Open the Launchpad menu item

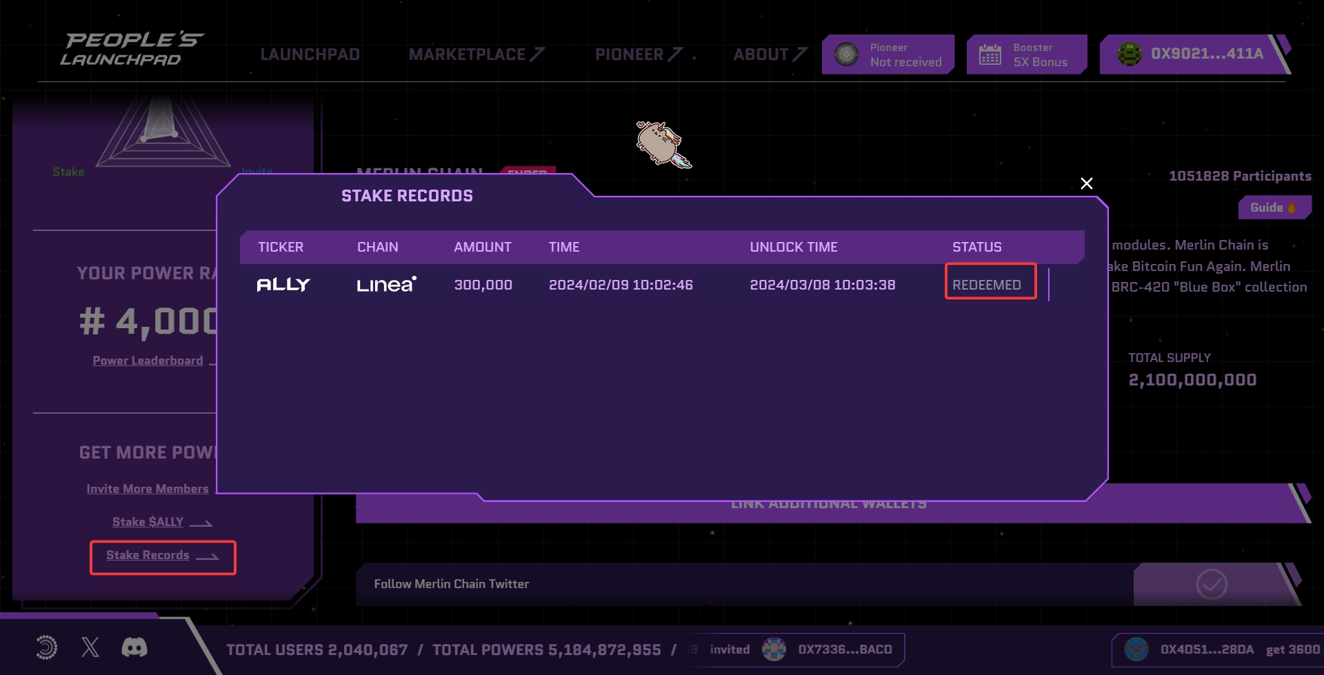coord(310,54)
